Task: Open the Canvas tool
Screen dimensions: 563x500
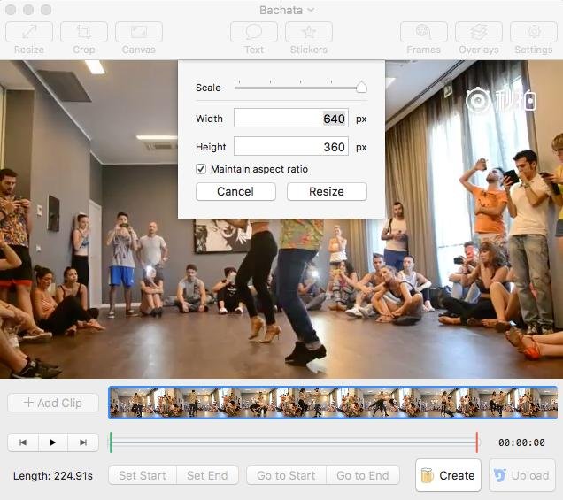Action: coord(139,32)
